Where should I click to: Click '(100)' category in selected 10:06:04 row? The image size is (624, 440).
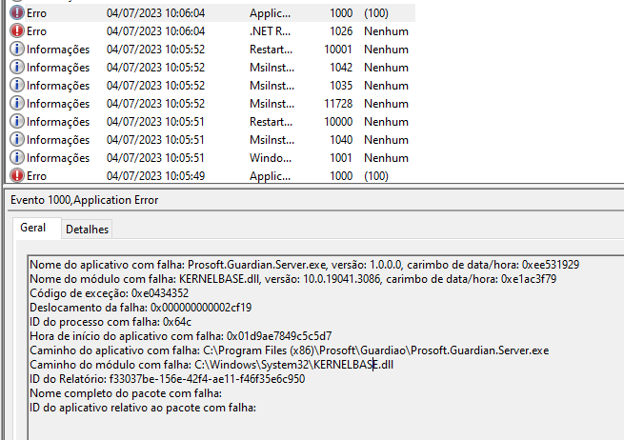pos(376,13)
